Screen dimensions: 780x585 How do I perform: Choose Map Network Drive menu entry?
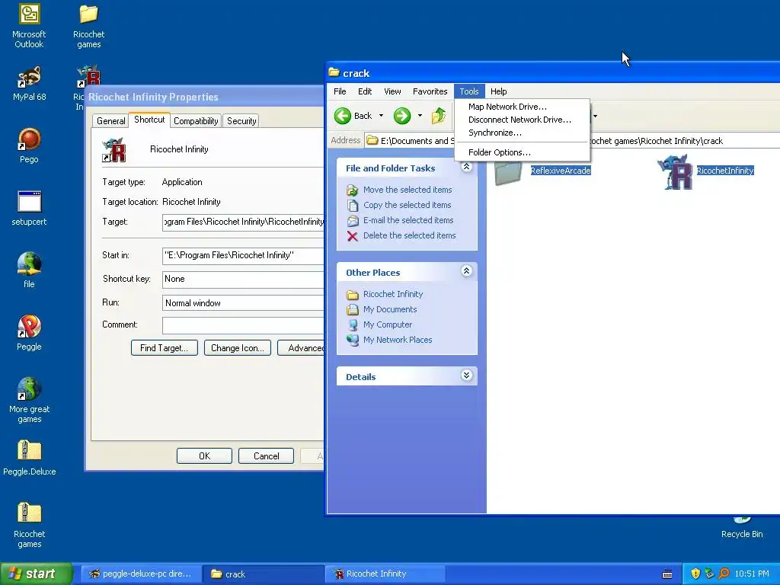coord(522,107)
